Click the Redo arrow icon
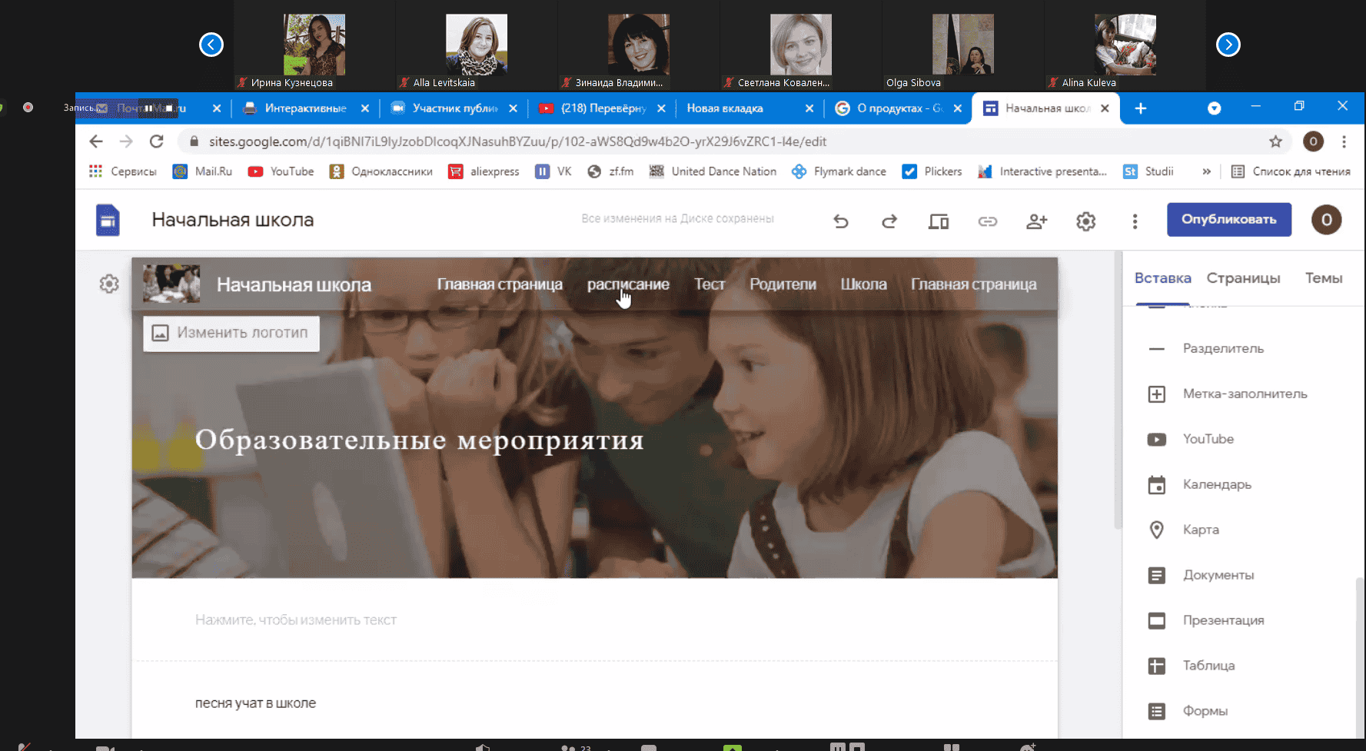The width and height of the screenshot is (1366, 751). [889, 221]
